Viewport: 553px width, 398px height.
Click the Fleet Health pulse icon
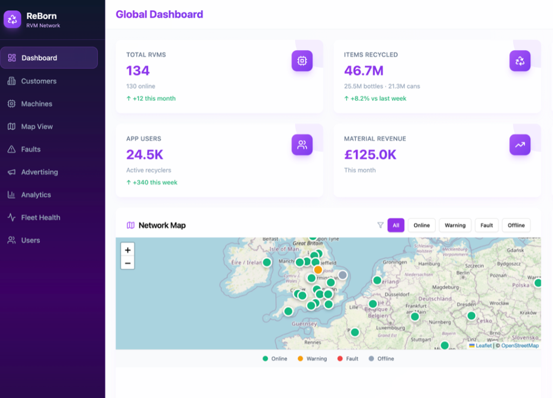tap(12, 217)
